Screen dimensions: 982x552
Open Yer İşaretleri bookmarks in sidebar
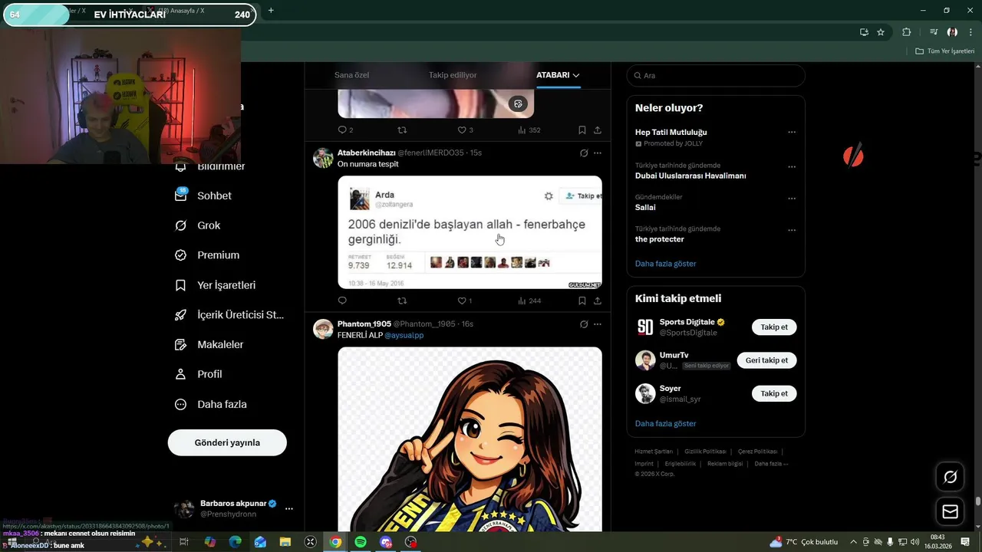(216, 285)
